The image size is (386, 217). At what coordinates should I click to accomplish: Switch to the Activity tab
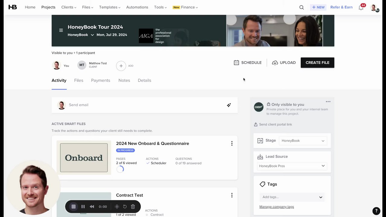[59, 80]
